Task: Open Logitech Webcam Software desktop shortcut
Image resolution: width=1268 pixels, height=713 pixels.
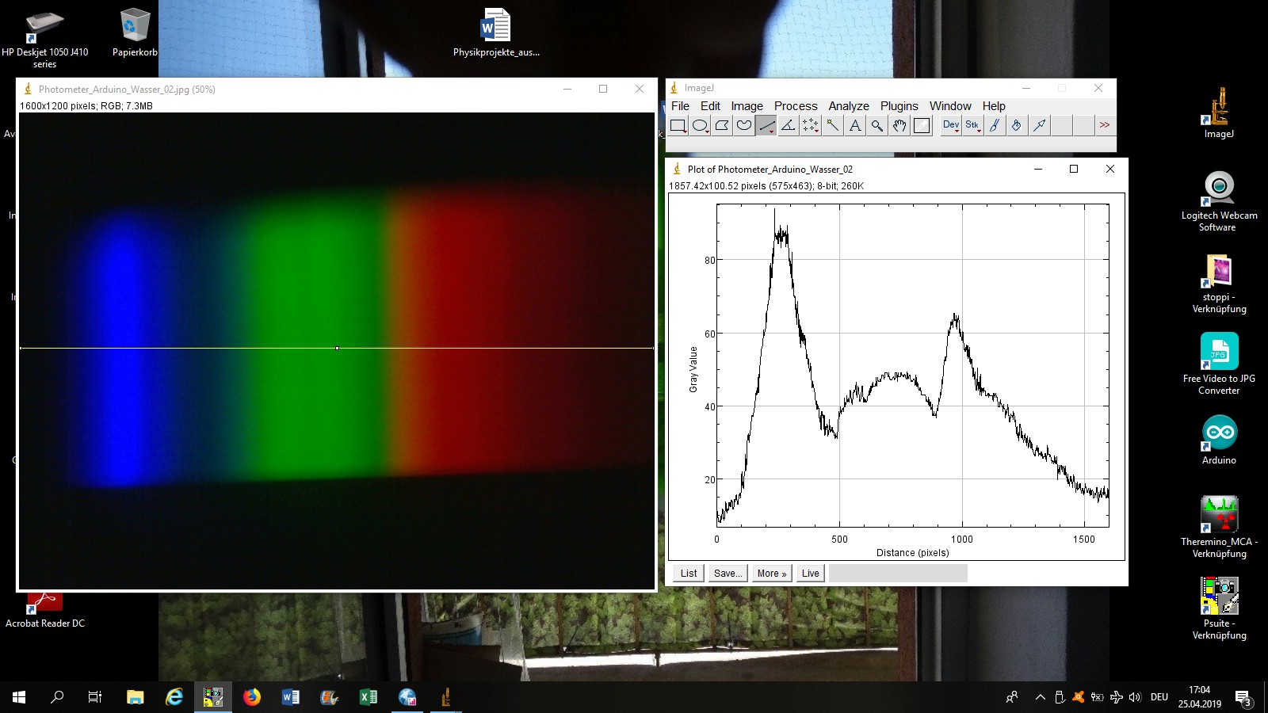Action: 1219,201
